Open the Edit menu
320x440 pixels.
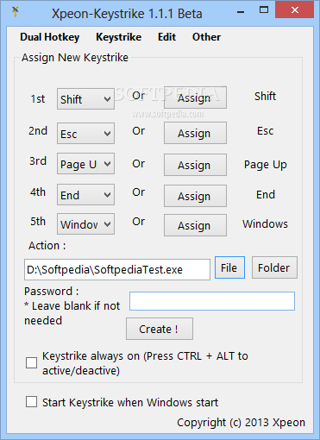[166, 37]
